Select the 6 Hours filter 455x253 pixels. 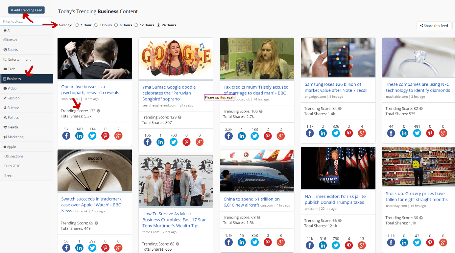point(116,25)
